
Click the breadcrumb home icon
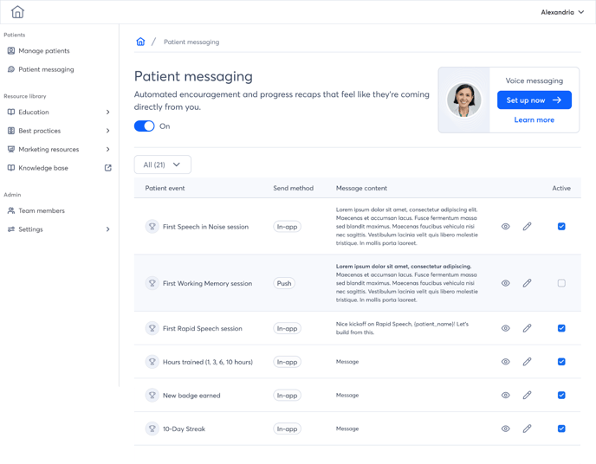click(140, 42)
